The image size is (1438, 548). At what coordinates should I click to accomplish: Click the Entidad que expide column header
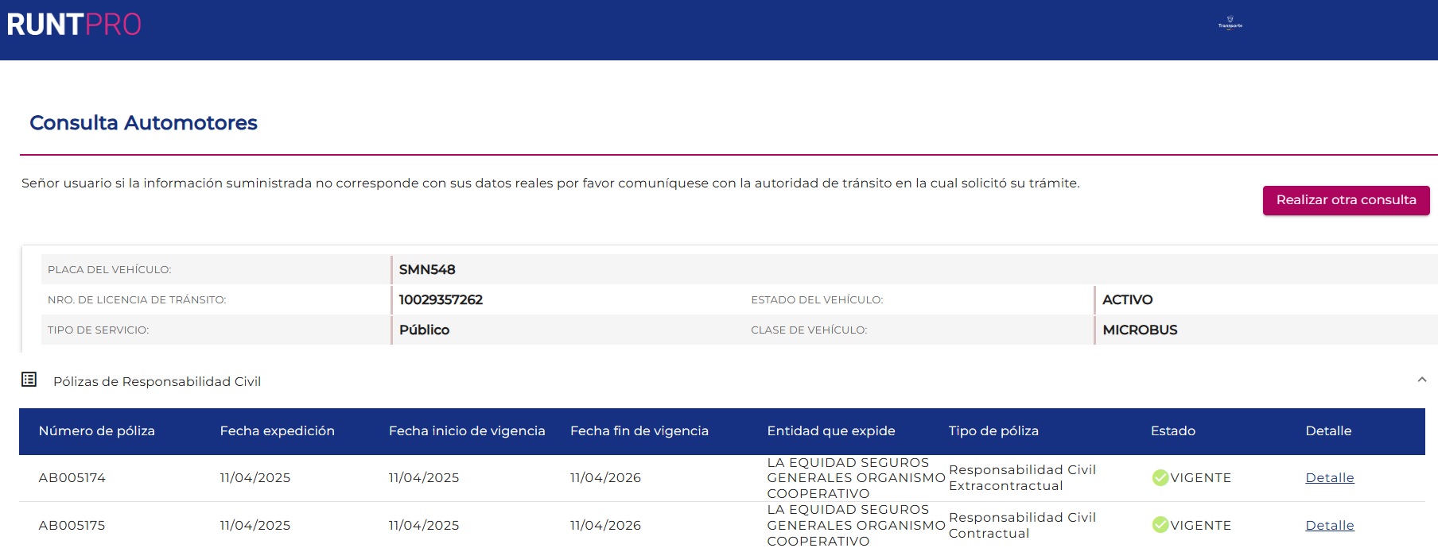(x=830, y=430)
